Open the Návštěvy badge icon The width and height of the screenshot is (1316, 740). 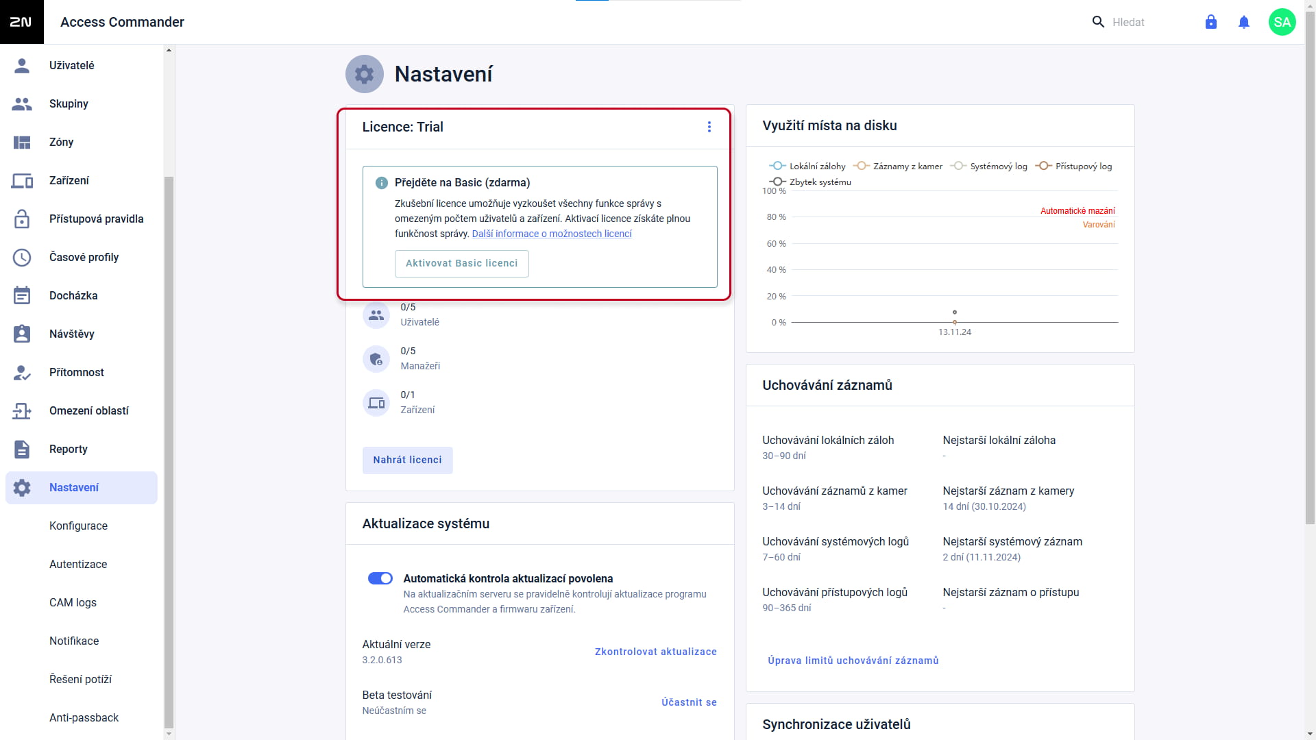(22, 334)
